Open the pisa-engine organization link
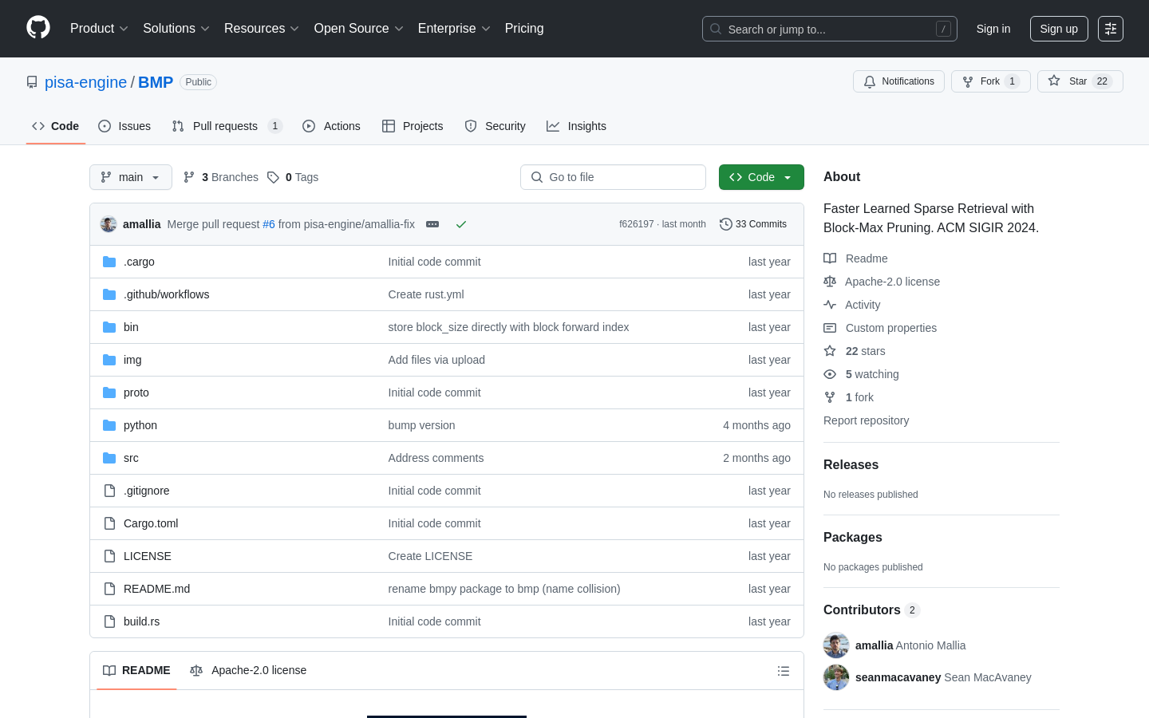The image size is (1149, 718). [85, 82]
